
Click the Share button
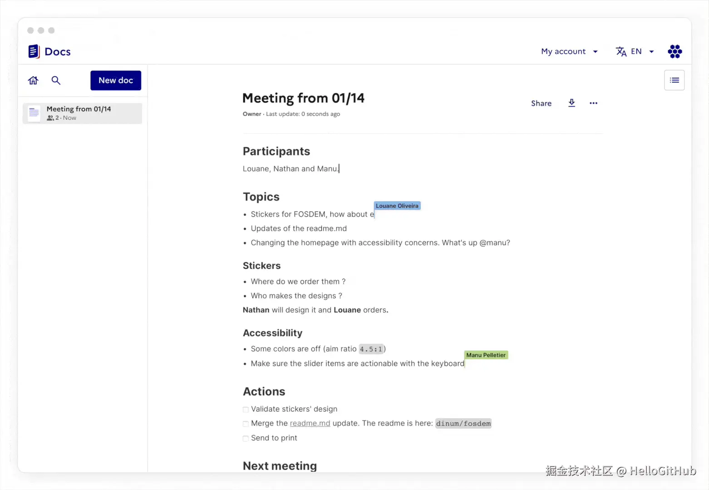tap(541, 103)
